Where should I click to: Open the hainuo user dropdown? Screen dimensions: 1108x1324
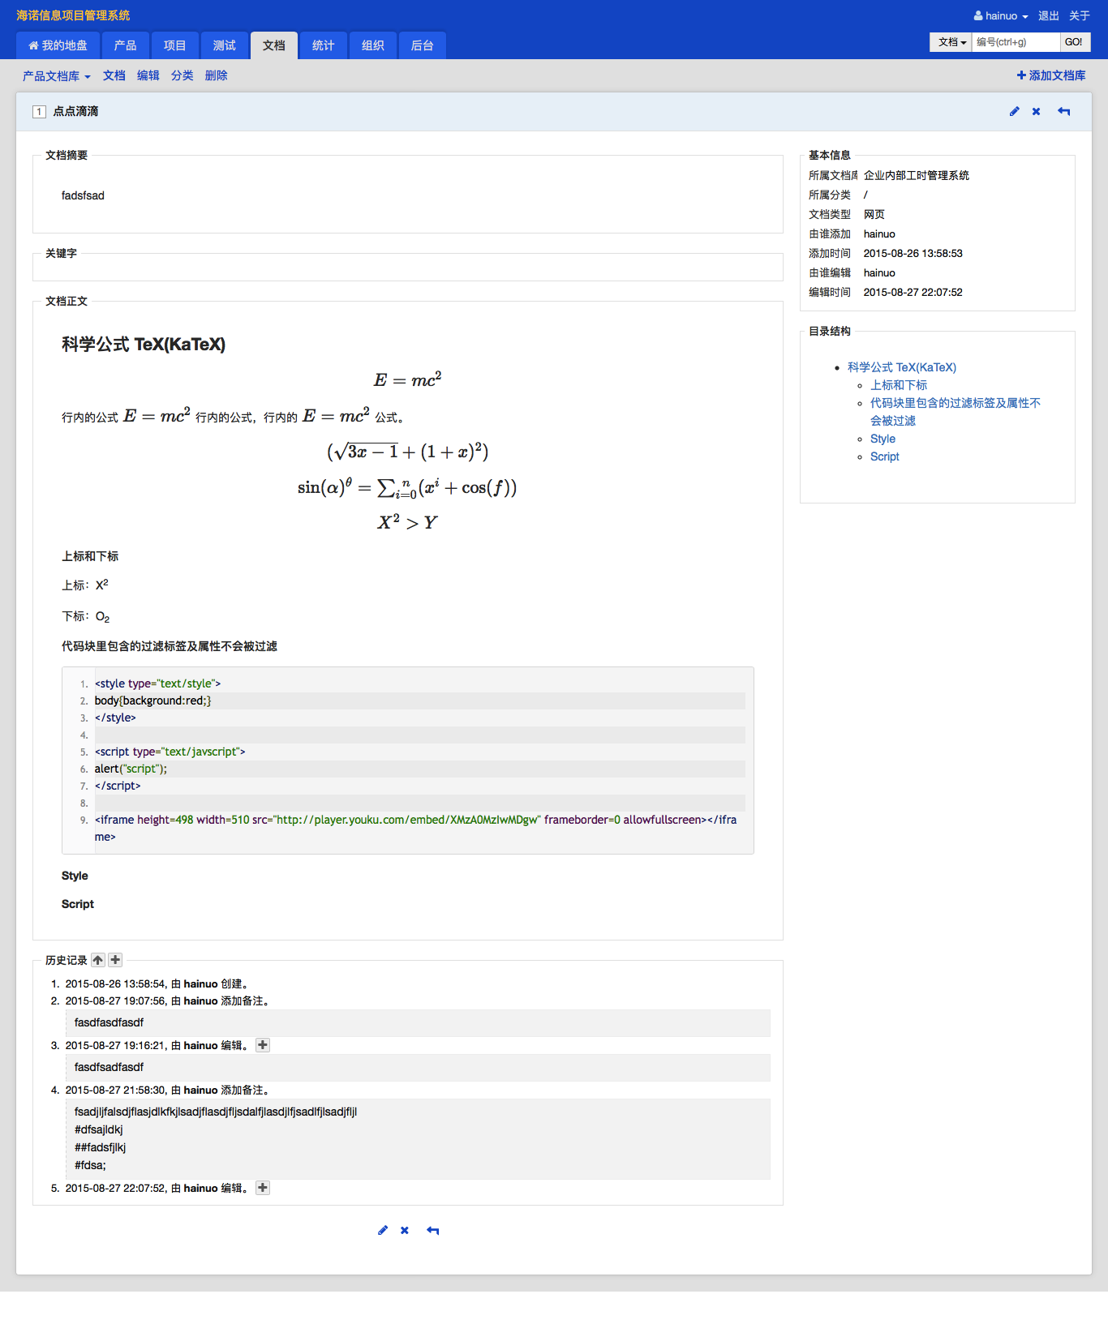[1001, 16]
